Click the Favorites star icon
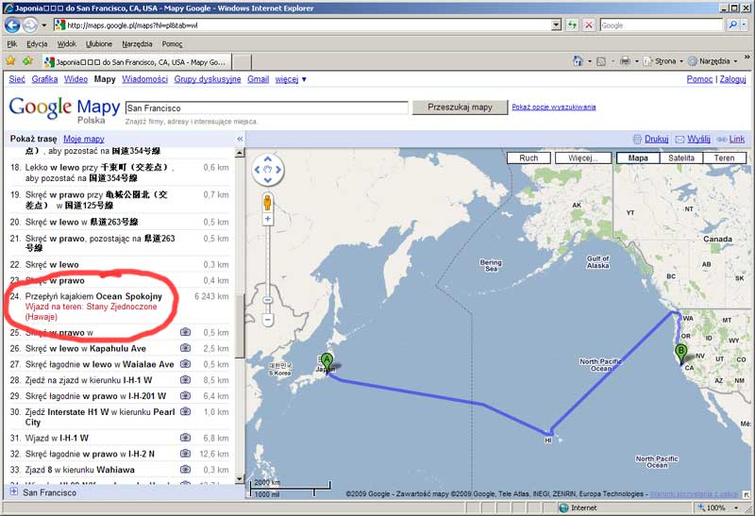755x516 pixels. point(10,61)
